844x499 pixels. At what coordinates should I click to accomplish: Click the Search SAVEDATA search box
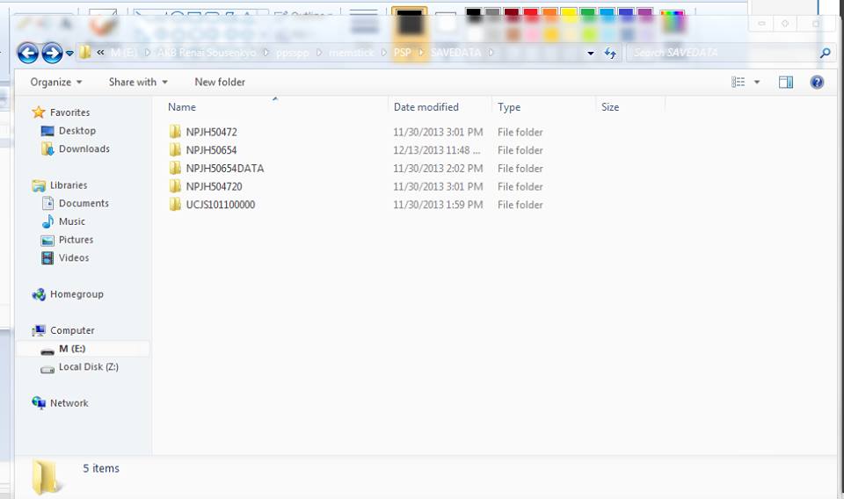[721, 53]
